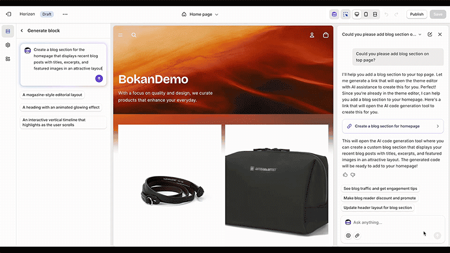Submit the prompt with purple arrow button
The height and width of the screenshot is (253, 450).
point(99,79)
